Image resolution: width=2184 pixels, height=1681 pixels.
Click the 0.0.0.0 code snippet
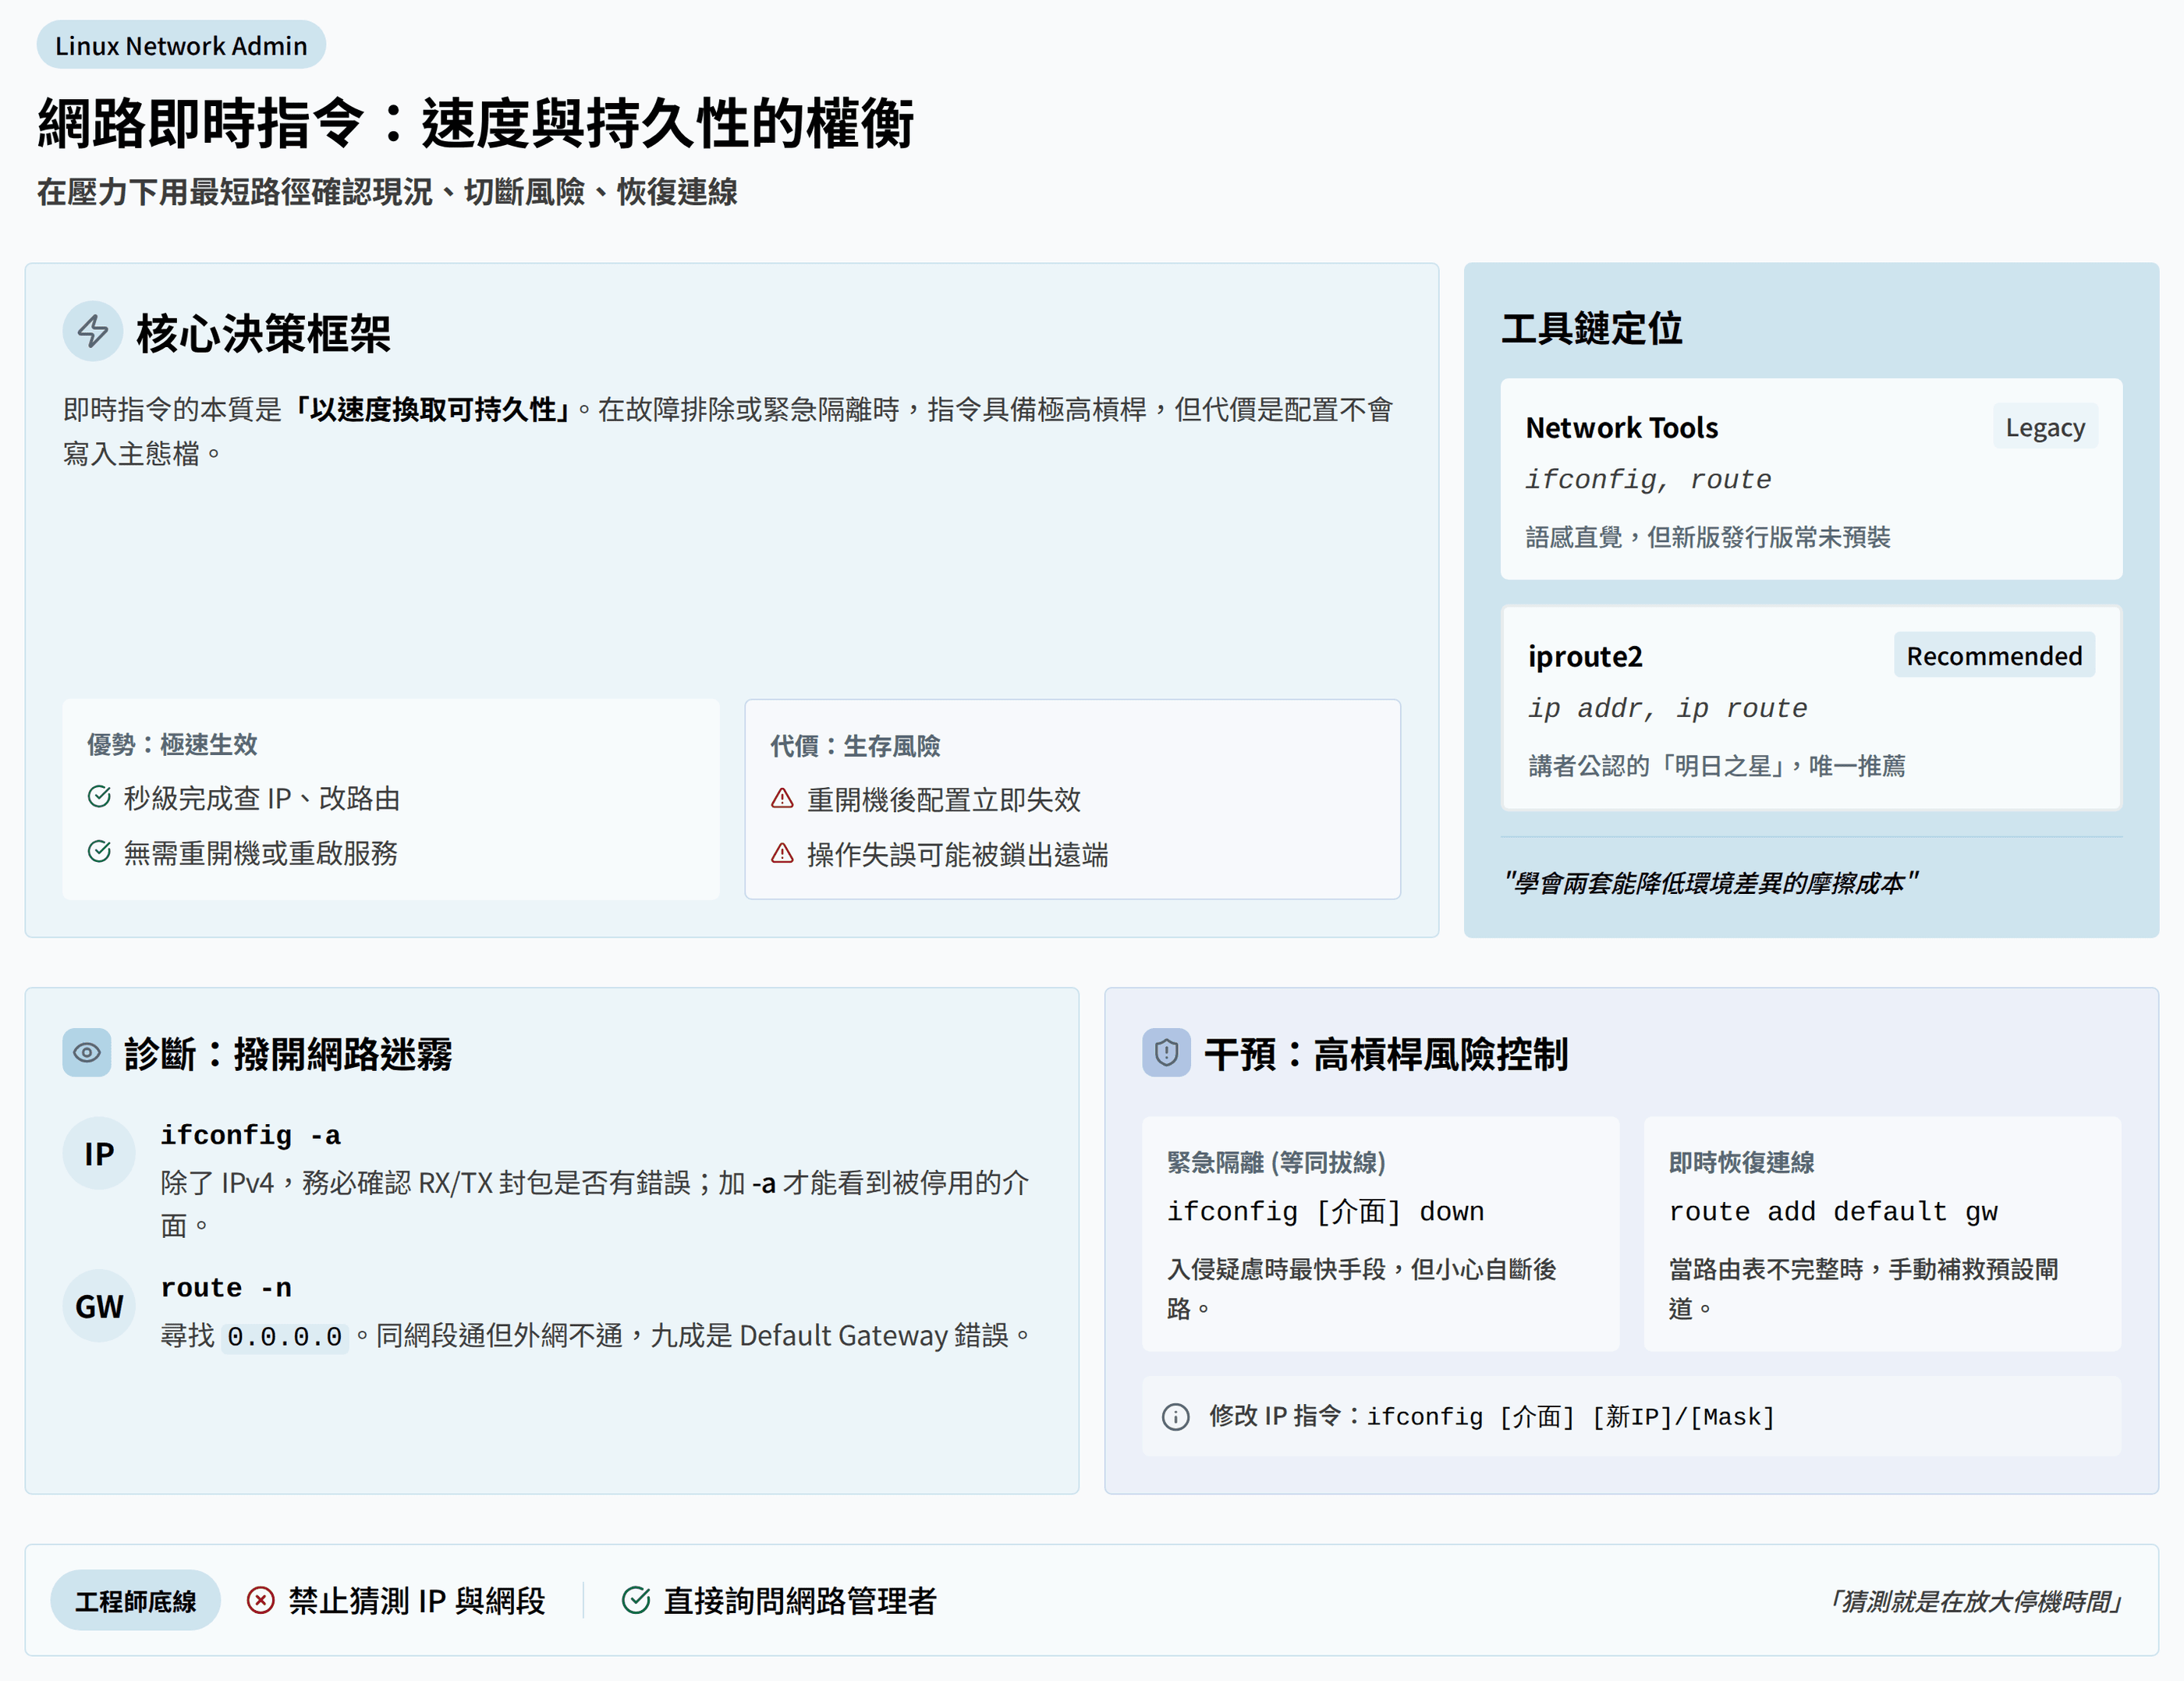click(x=285, y=1337)
